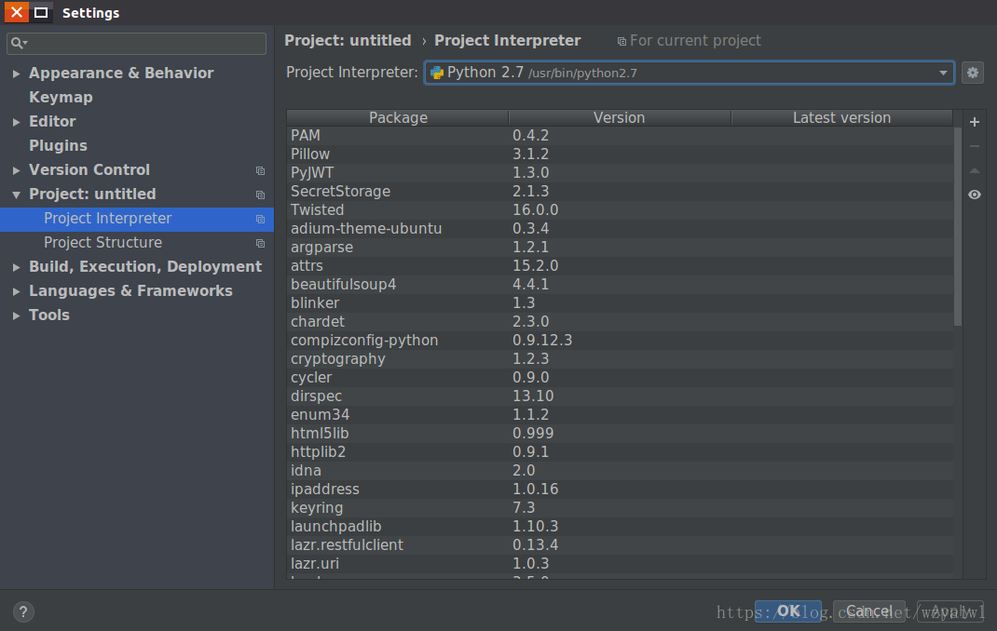
Task: Focus the settings search input field
Action: point(136,43)
